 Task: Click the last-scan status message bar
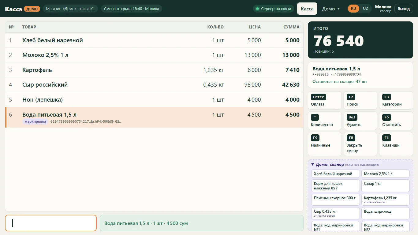202,223
